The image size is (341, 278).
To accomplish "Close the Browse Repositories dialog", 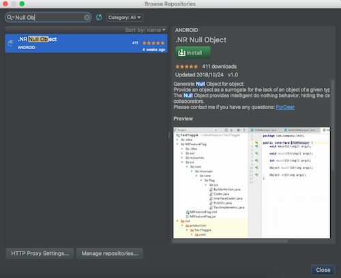I will tap(323, 270).
